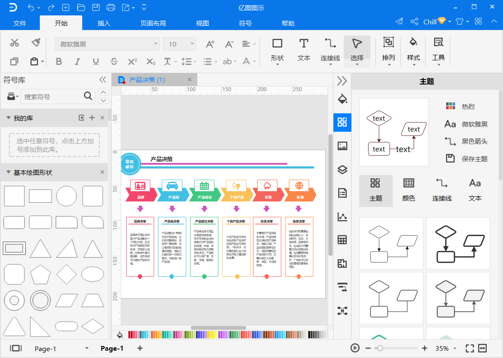Click 保存主题 to save theme
Image resolution: width=503 pixels, height=358 pixels.
(x=467, y=159)
